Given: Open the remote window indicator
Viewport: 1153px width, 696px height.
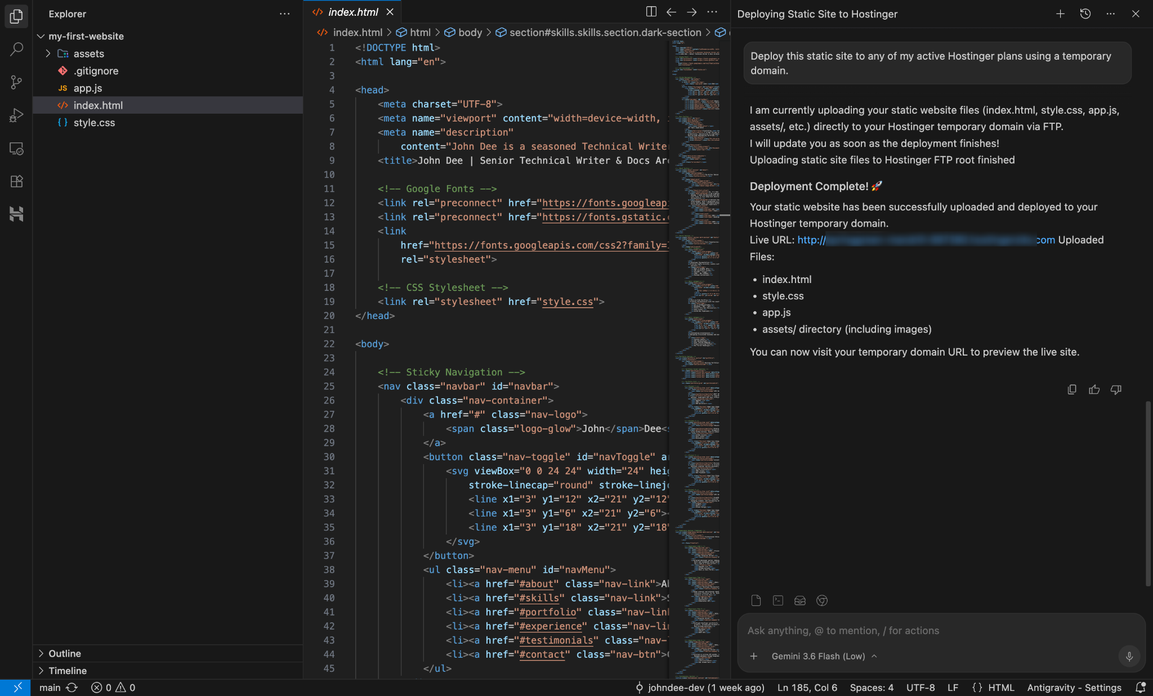Looking at the screenshot, I should (x=15, y=688).
